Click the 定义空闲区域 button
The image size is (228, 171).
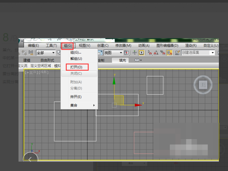(41, 66)
